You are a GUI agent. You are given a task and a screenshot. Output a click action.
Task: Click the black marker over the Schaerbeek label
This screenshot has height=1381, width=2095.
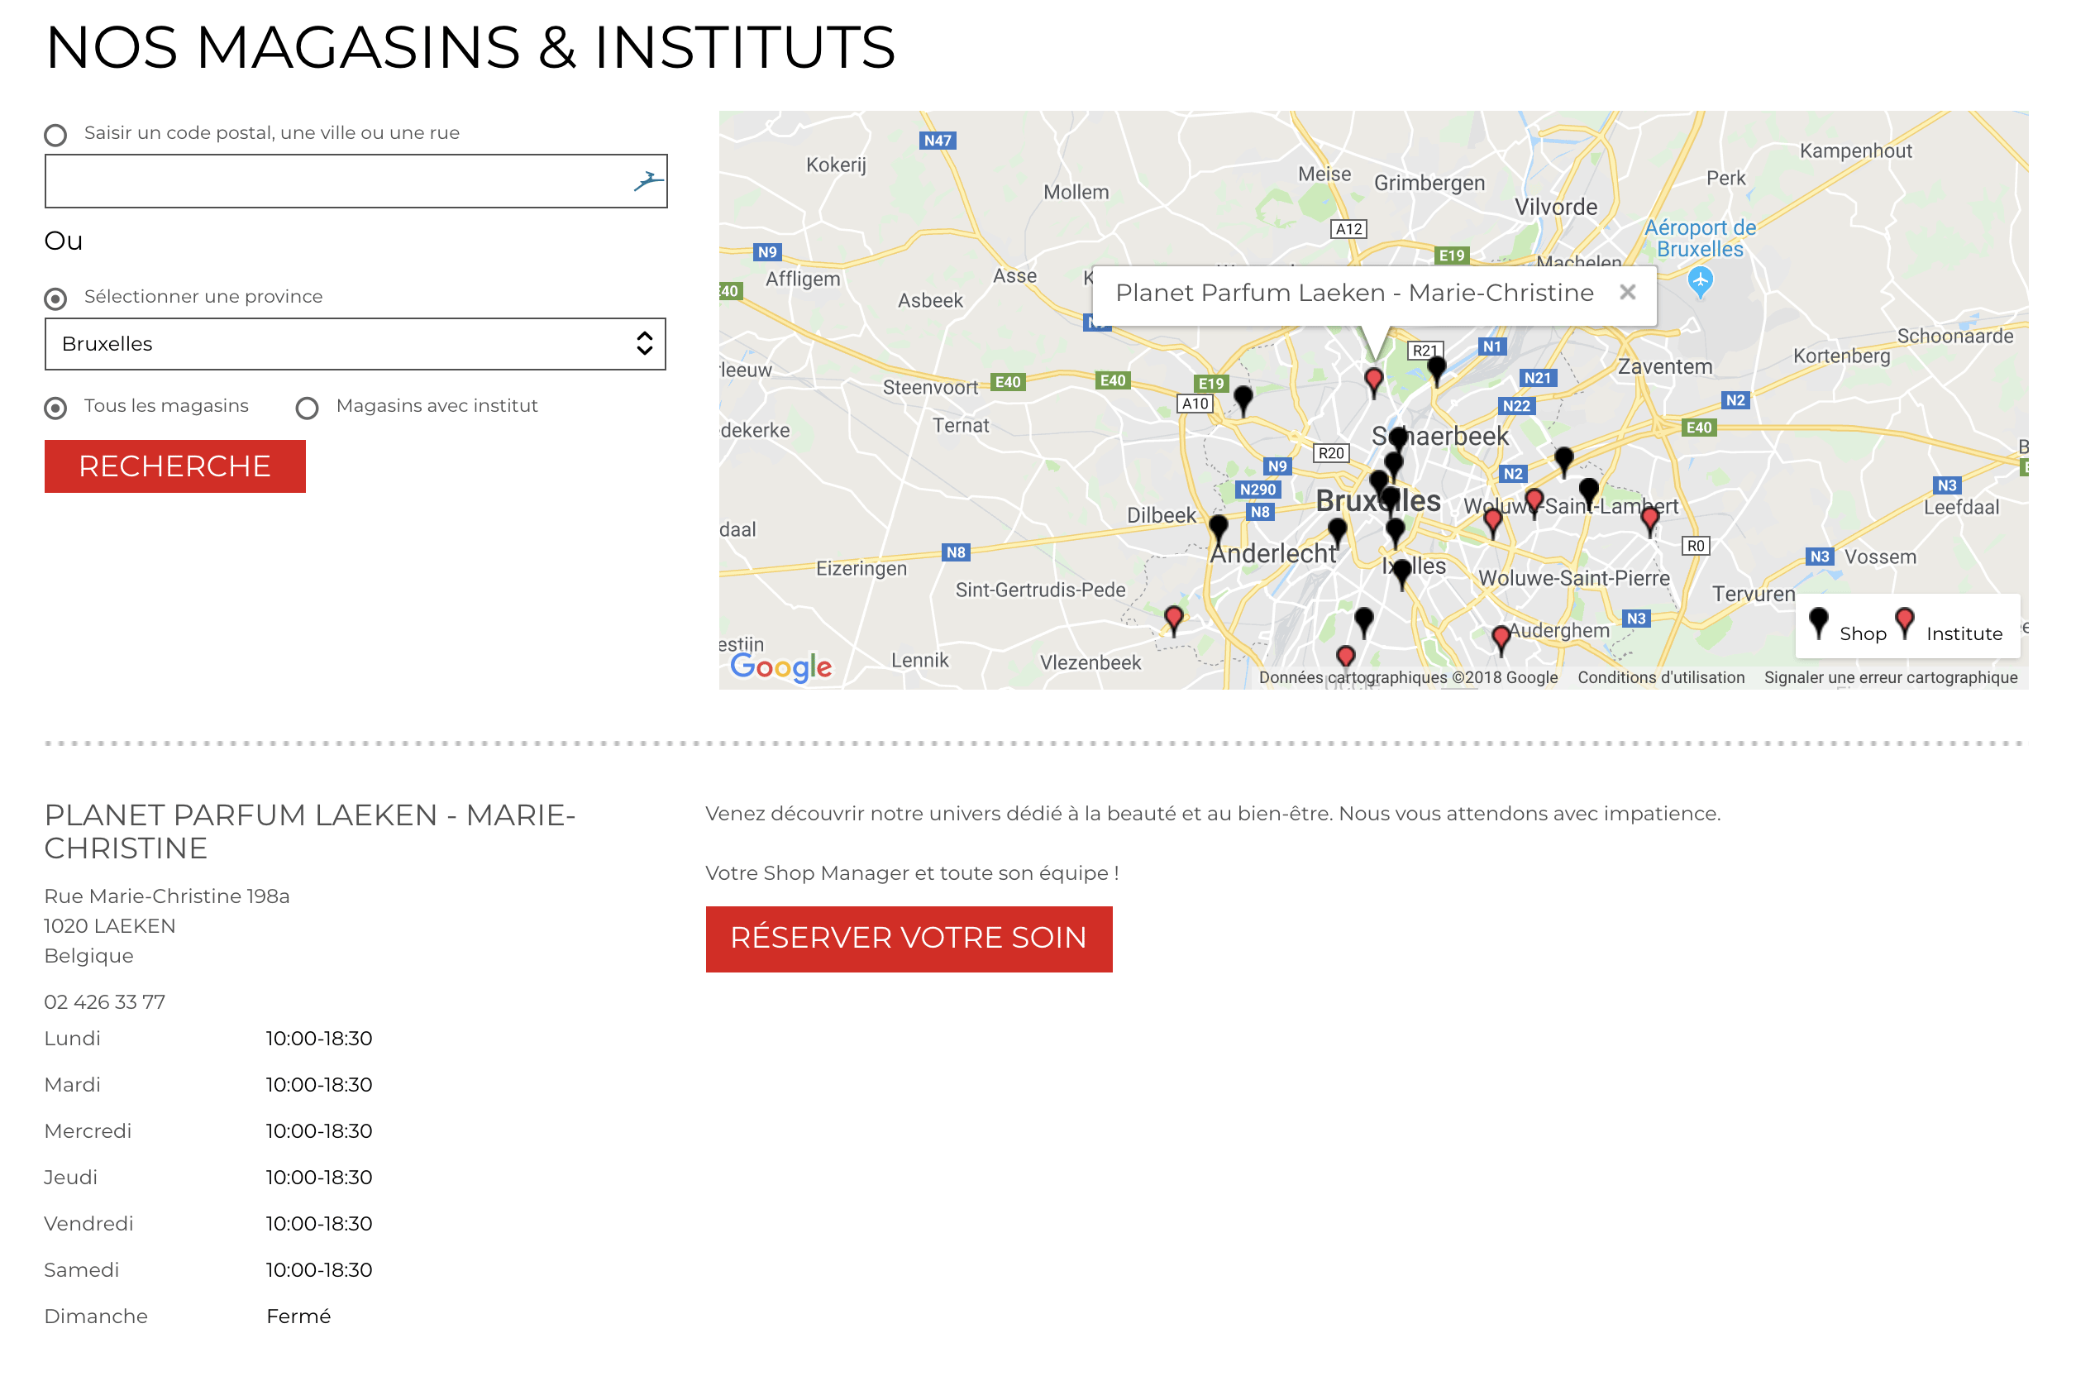1398,439
